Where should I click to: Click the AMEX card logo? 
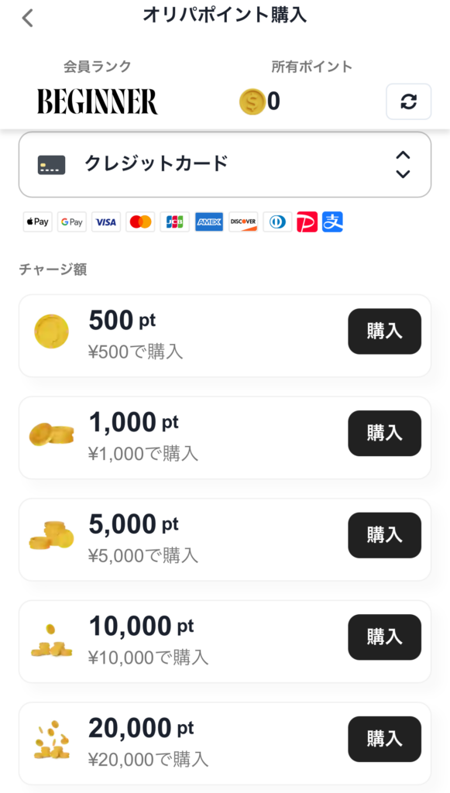tap(209, 222)
